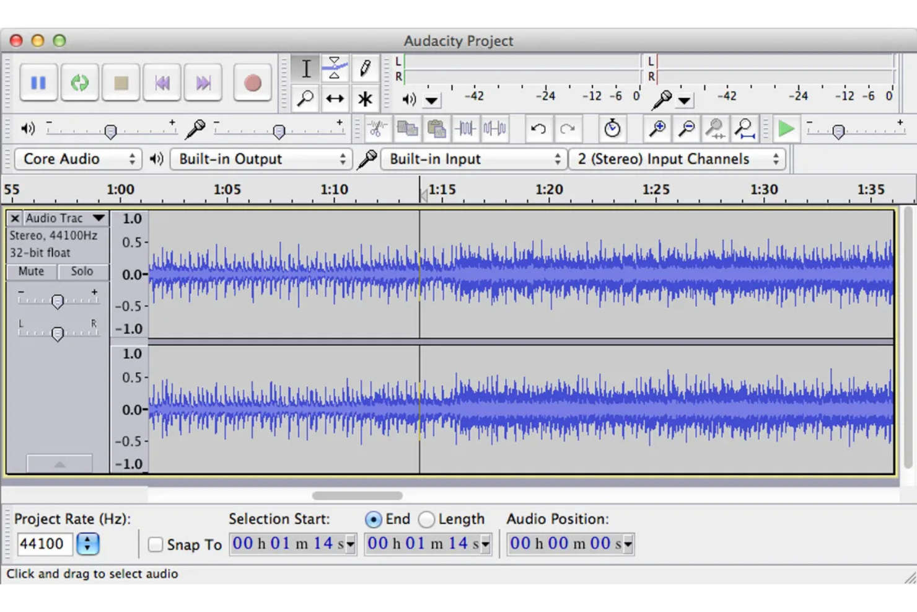Undo the last edit
Viewport: 917px width, 612px height.
[x=538, y=129]
